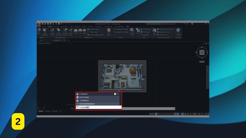Open the Edit Attribute tool
Viewport: 246px width, 138px height.
click(45, 32)
